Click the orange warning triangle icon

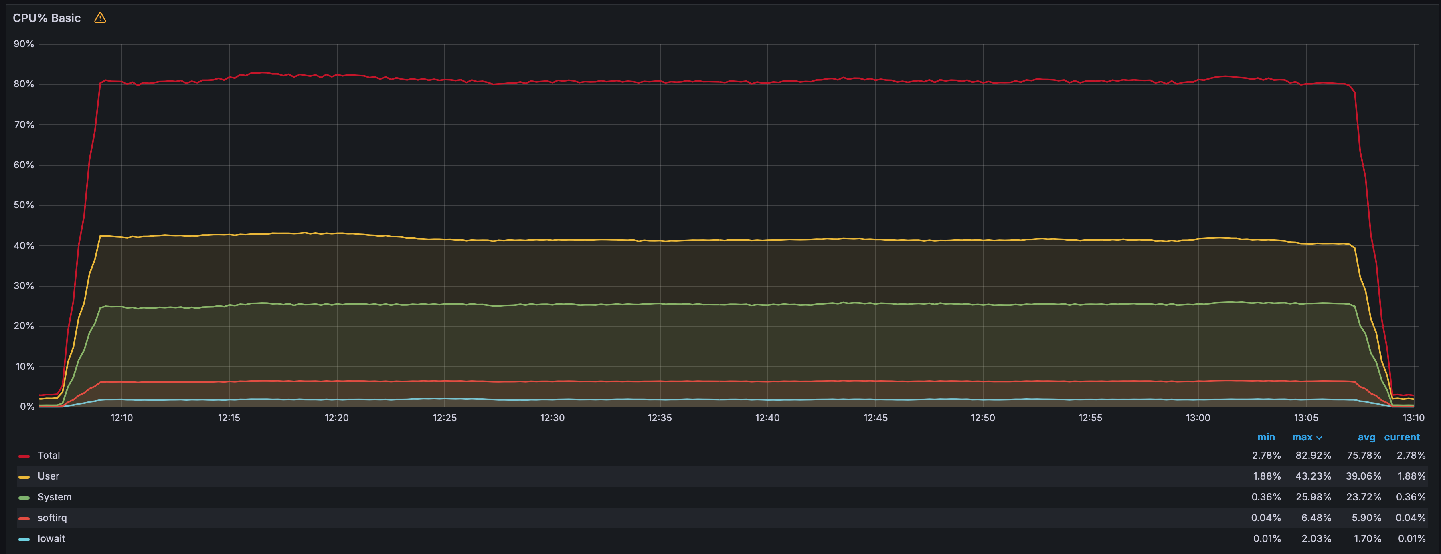click(100, 18)
